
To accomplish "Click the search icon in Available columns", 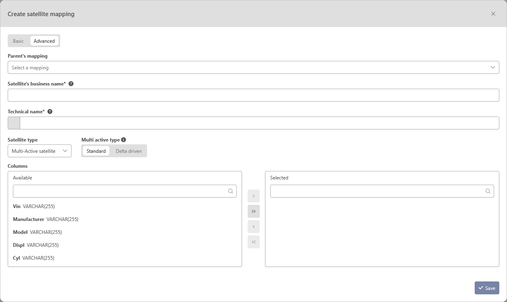I will click(231, 191).
